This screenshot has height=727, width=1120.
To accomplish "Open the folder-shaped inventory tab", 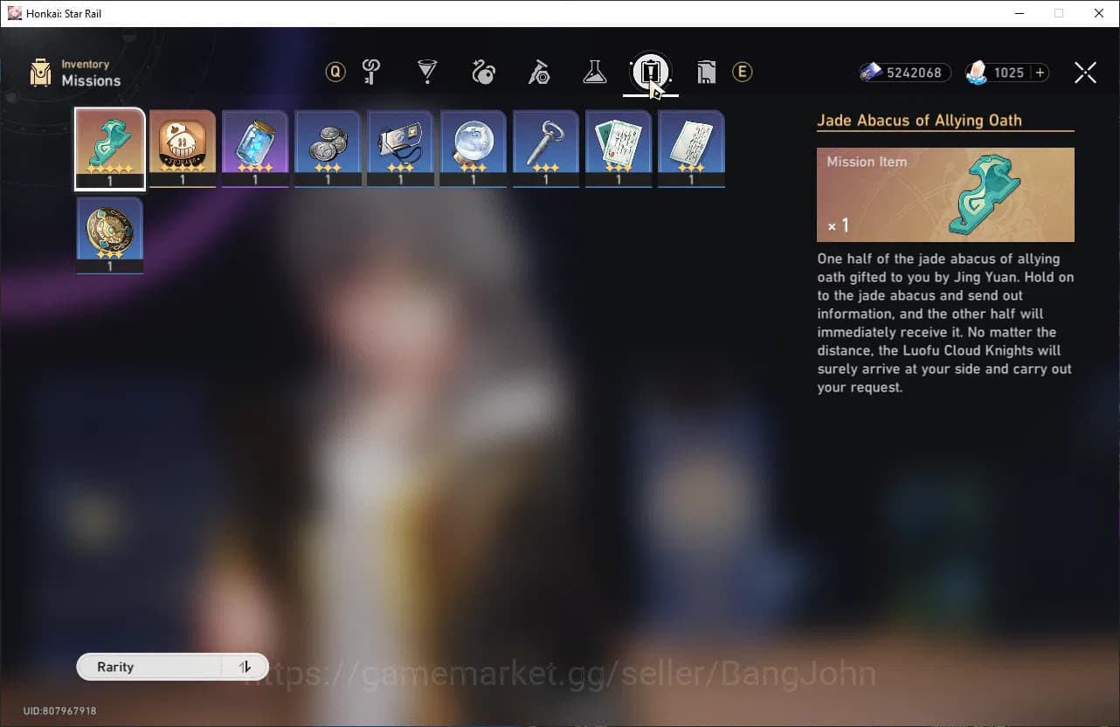I will (706, 72).
